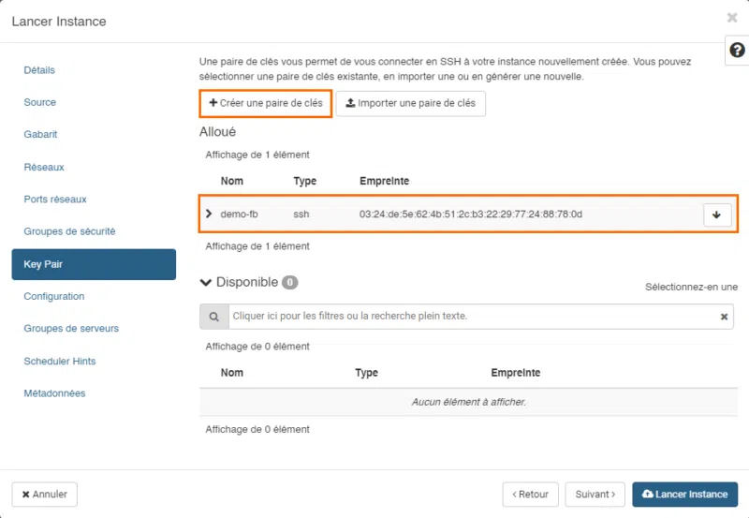
Task: Click the Lancer Instance button
Action: [x=685, y=494]
